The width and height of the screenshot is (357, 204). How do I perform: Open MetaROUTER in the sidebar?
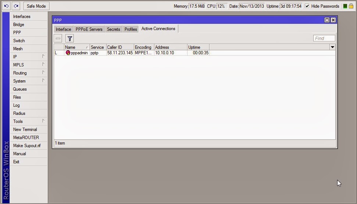pyautogui.click(x=29, y=138)
